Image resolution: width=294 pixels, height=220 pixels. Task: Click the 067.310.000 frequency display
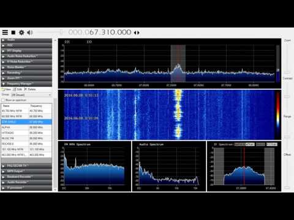pyautogui.click(x=100, y=32)
